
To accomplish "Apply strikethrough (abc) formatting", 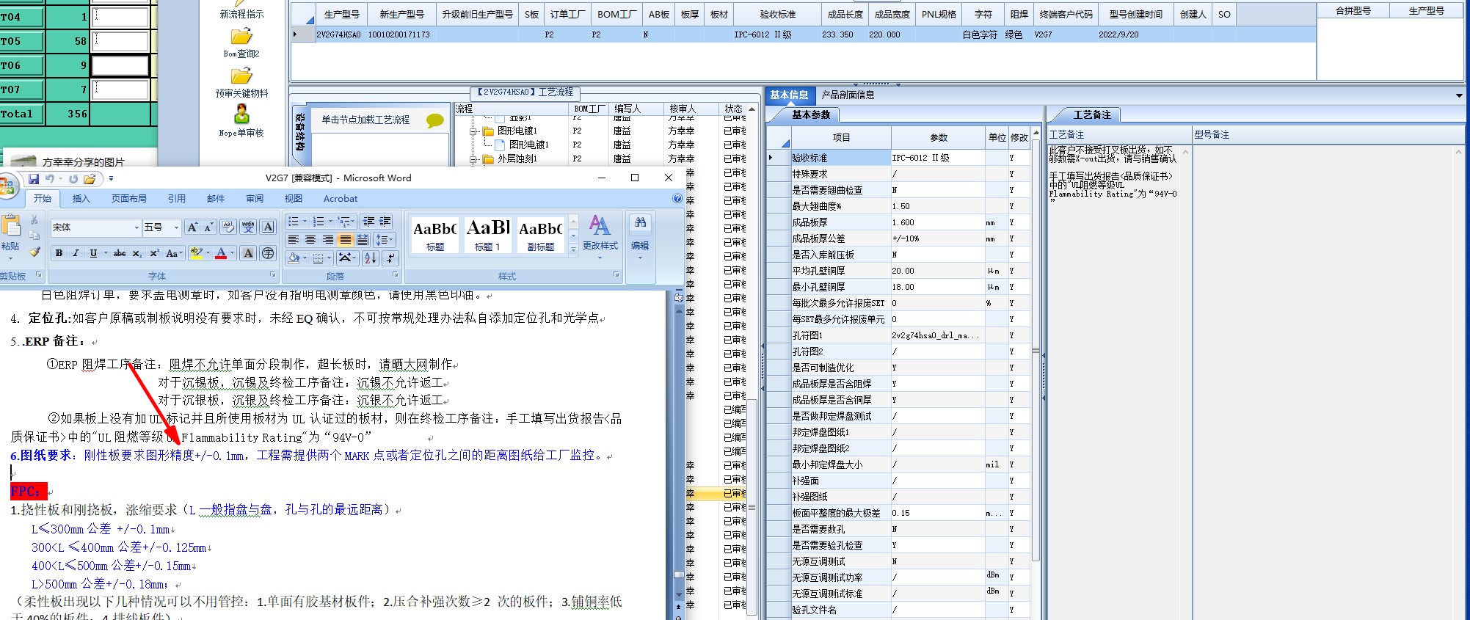I will pos(120,253).
